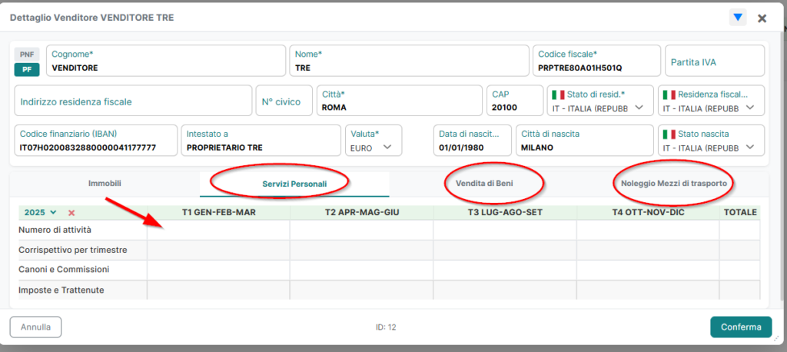Open the Residenza fiscale country dropdown
The width and height of the screenshot is (787, 352).
[711, 101]
